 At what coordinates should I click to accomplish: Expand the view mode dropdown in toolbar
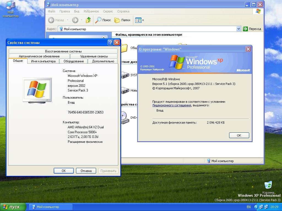click(x=143, y=20)
